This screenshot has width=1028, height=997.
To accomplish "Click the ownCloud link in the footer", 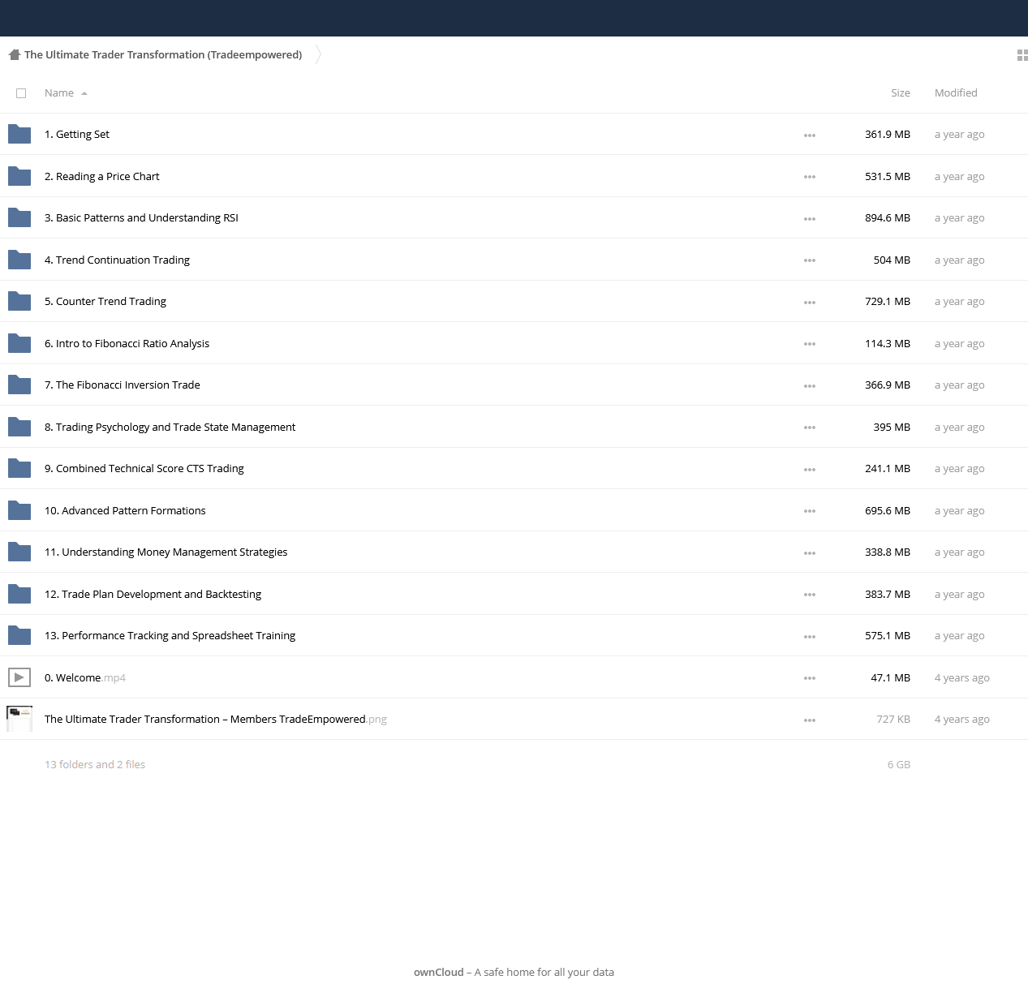I will (x=439, y=972).
